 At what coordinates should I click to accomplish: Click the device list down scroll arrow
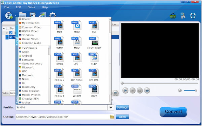[49, 103]
